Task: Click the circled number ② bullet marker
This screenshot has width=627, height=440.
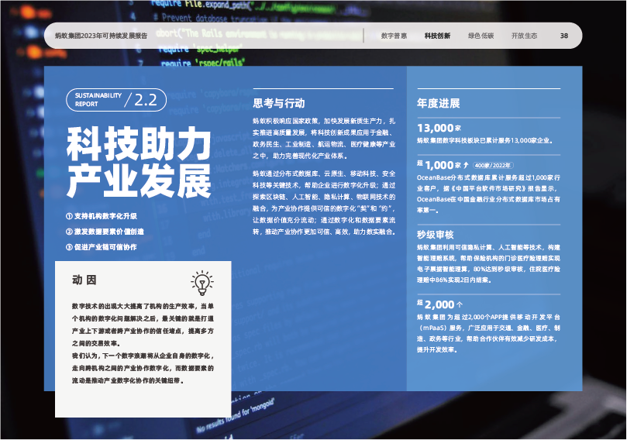Action: point(69,231)
